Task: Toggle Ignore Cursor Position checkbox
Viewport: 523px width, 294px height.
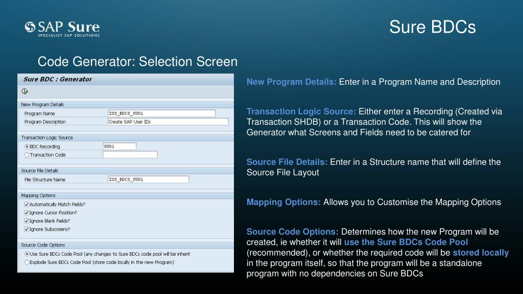Action: [27, 213]
